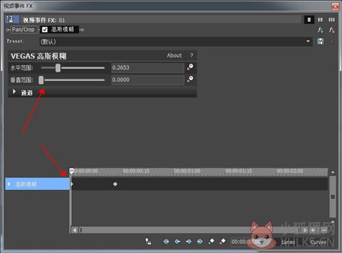Image resolution: width=342 pixels, height=253 pixels.
Task: Switch to Lanes view
Action: tap(288, 242)
